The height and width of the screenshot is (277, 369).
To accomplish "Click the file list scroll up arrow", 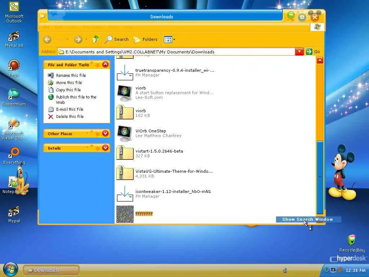I will (x=320, y=60).
